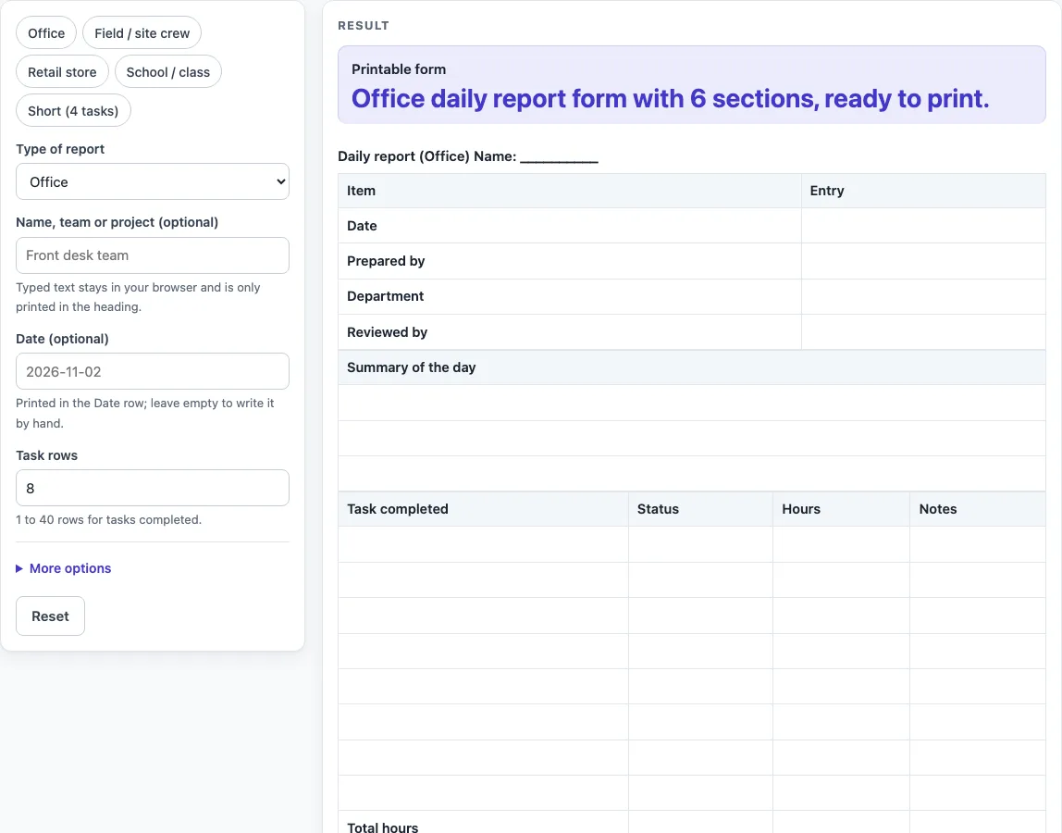Click into the Date (optional) field
The height and width of the screenshot is (833, 1062).
153,371
